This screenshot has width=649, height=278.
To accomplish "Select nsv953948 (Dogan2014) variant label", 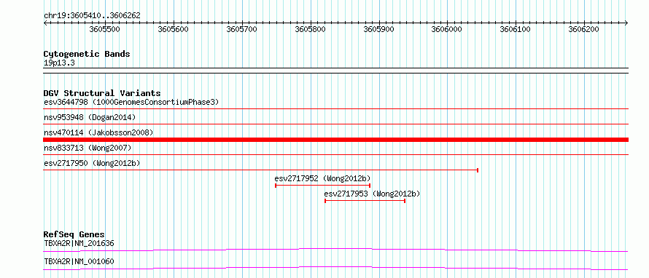I will click(90, 117).
